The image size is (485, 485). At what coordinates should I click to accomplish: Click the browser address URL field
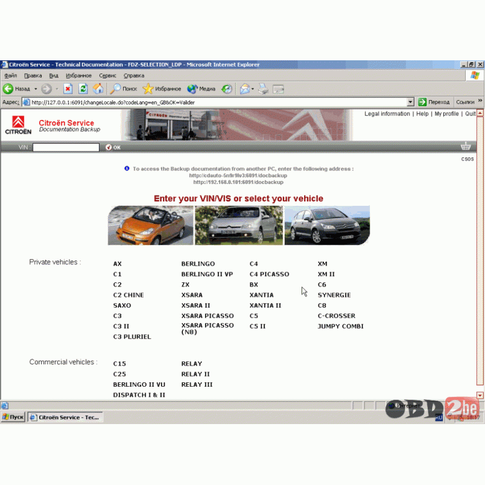pyautogui.click(x=218, y=103)
